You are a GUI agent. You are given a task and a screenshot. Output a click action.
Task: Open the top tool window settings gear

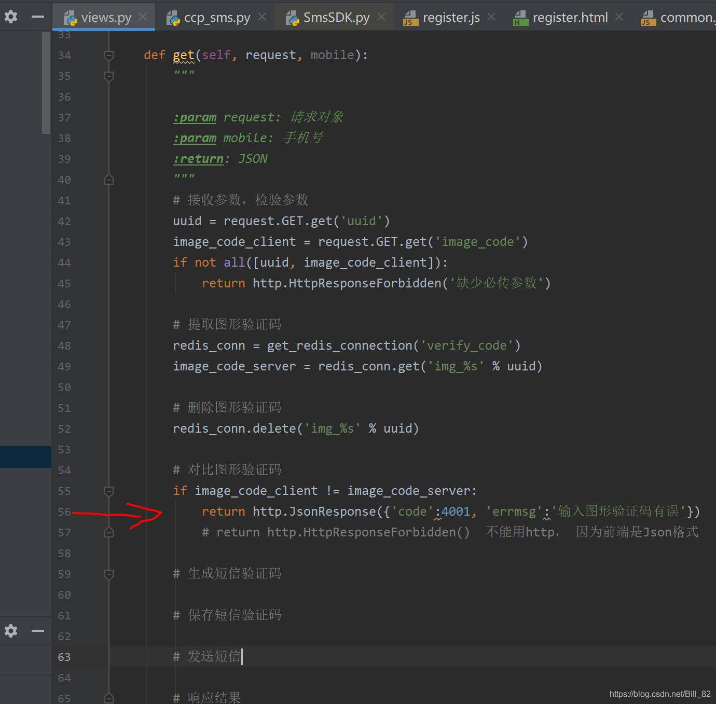point(11,17)
